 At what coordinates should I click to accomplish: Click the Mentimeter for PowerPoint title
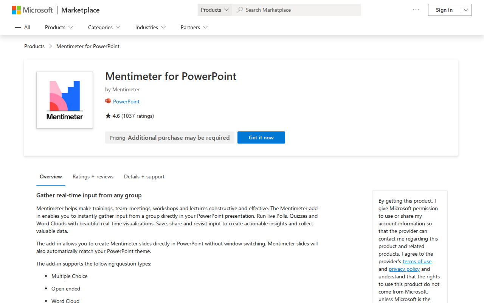coord(171,76)
